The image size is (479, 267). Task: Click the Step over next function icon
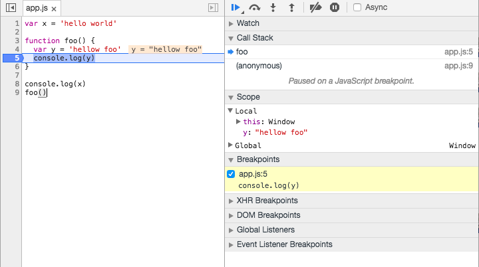coord(255,8)
